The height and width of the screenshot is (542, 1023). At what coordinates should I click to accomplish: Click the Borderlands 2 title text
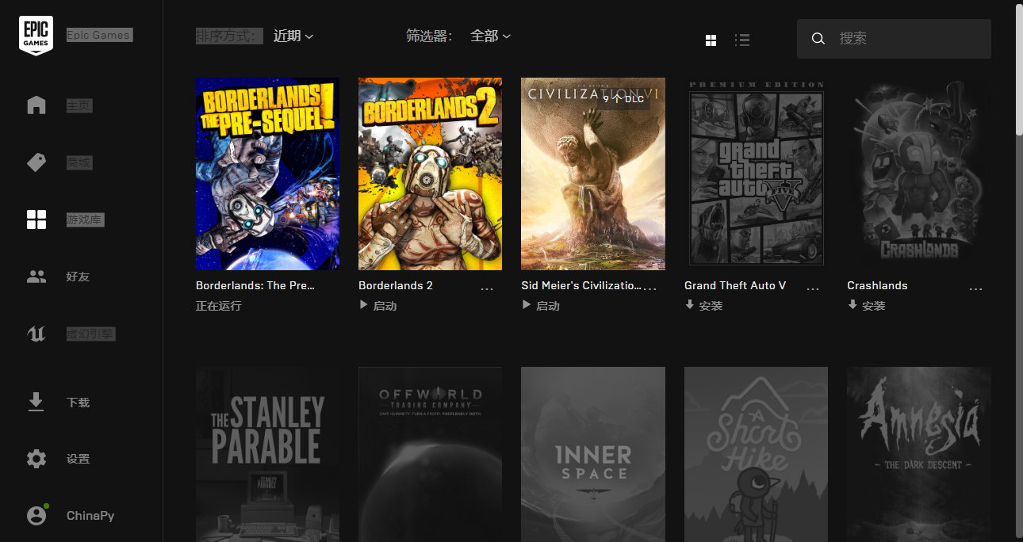(x=396, y=285)
